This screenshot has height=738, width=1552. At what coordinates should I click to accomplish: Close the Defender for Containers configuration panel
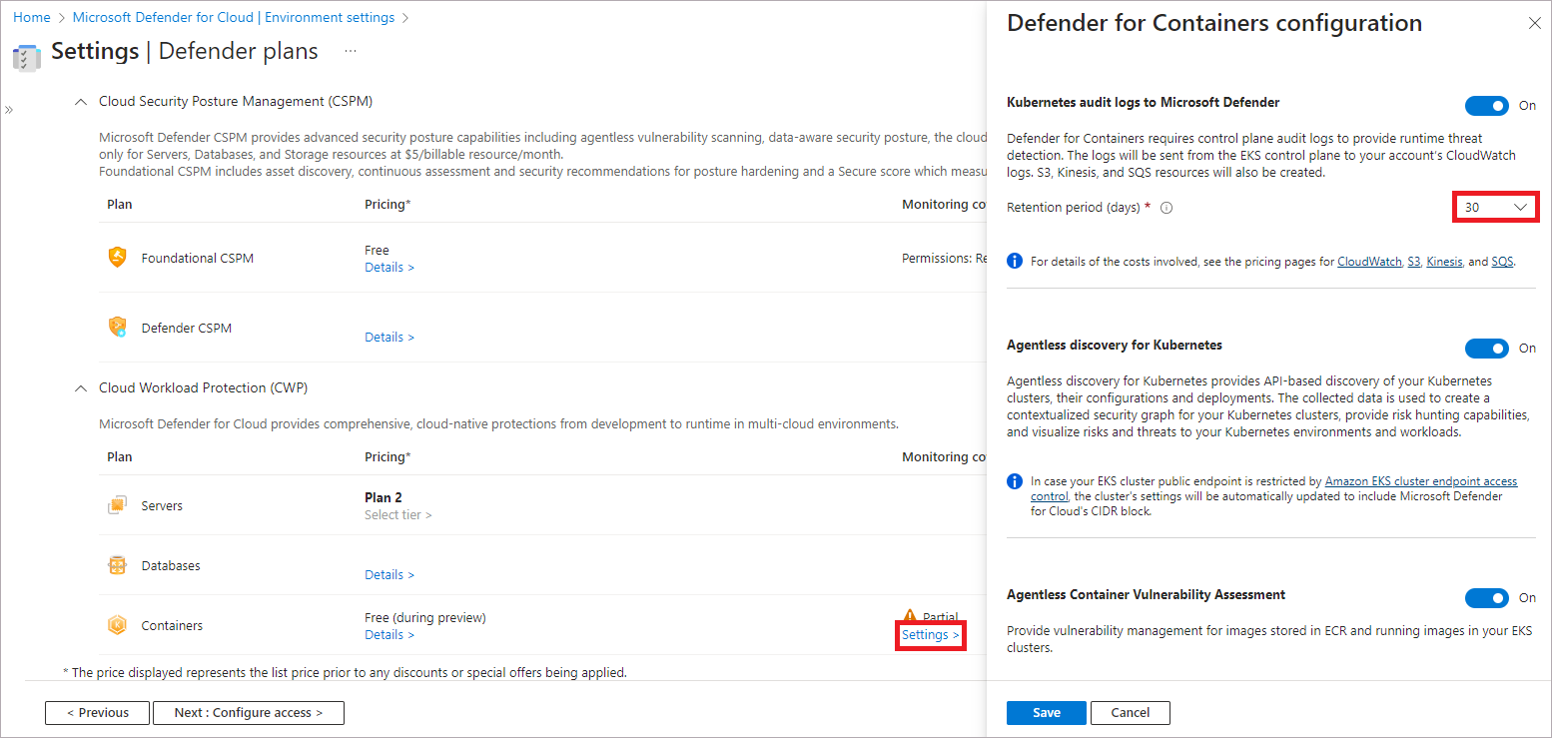click(1535, 24)
